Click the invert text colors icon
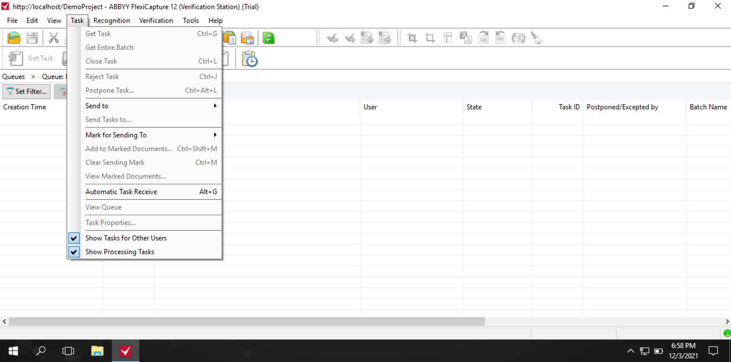731x362 pixels. pos(465,38)
